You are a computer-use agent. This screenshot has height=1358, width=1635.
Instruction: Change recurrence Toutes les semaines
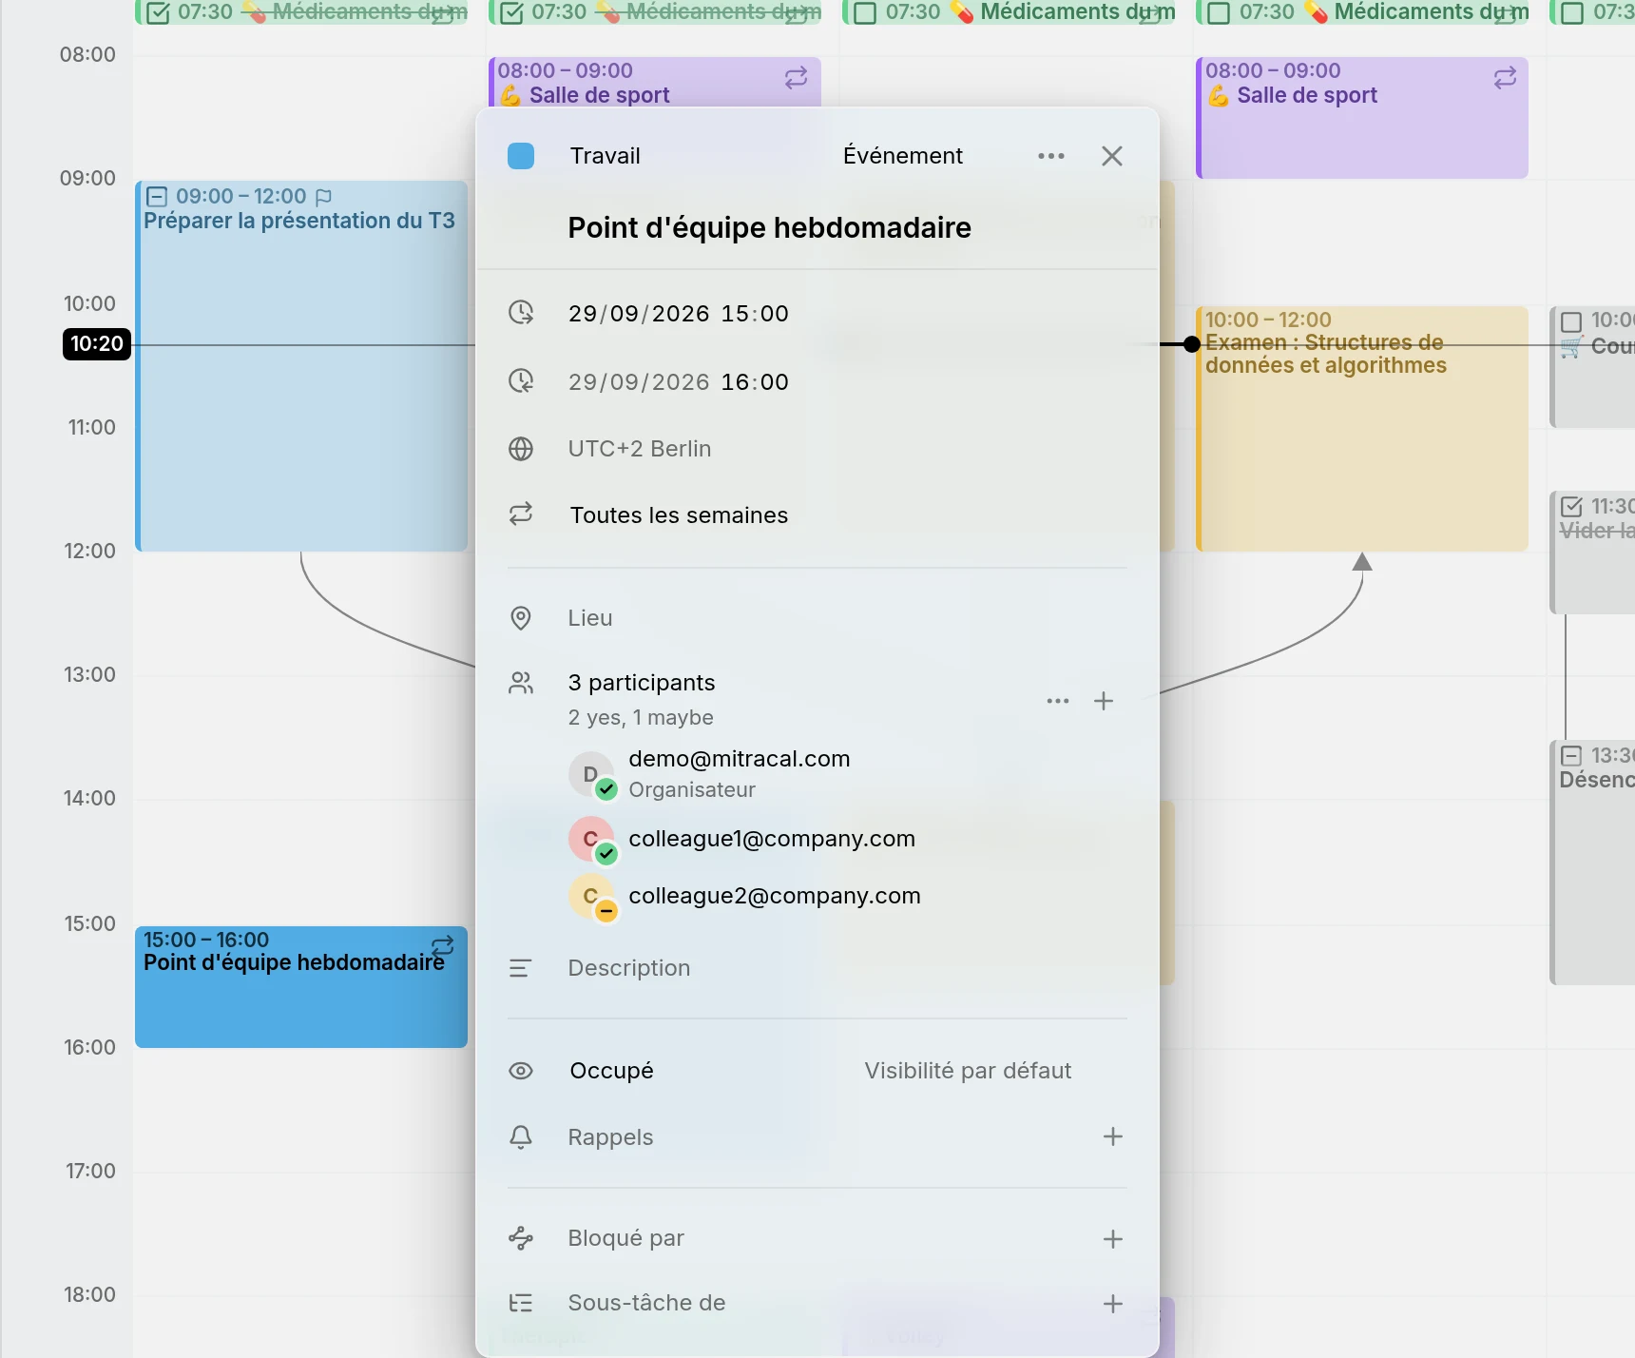click(x=679, y=515)
